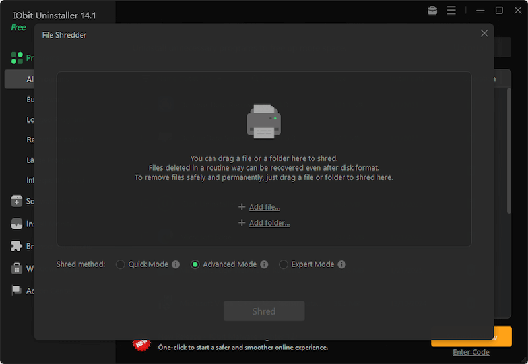This screenshot has height=364, width=528.
Task: Click the orange activate button behind dialog
Action: pyautogui.click(x=503, y=336)
